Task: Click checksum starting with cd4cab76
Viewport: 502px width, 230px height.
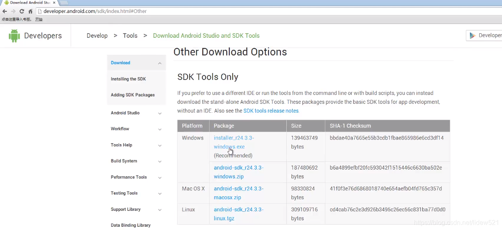Action: tap(387, 210)
